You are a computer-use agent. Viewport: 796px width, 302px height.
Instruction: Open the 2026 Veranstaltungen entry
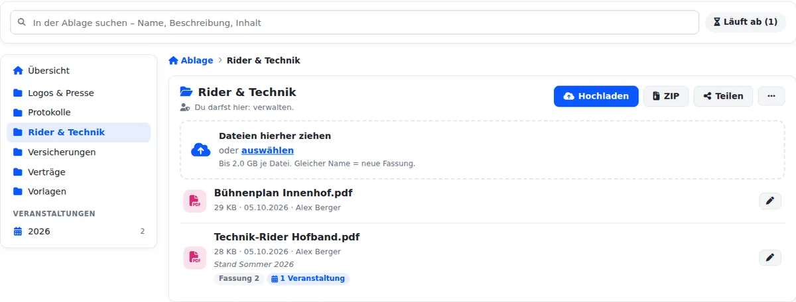[x=79, y=231]
